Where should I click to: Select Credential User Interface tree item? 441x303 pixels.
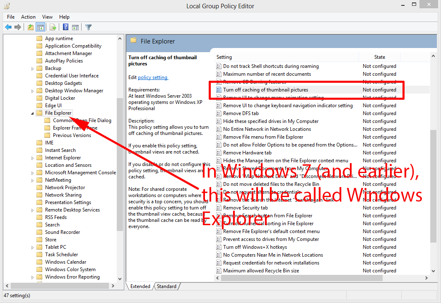72,76
